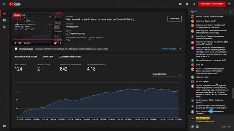The width and height of the screenshot is (234, 131).
Task: Enter fullscreen in the preview player
Action: coord(60,43)
